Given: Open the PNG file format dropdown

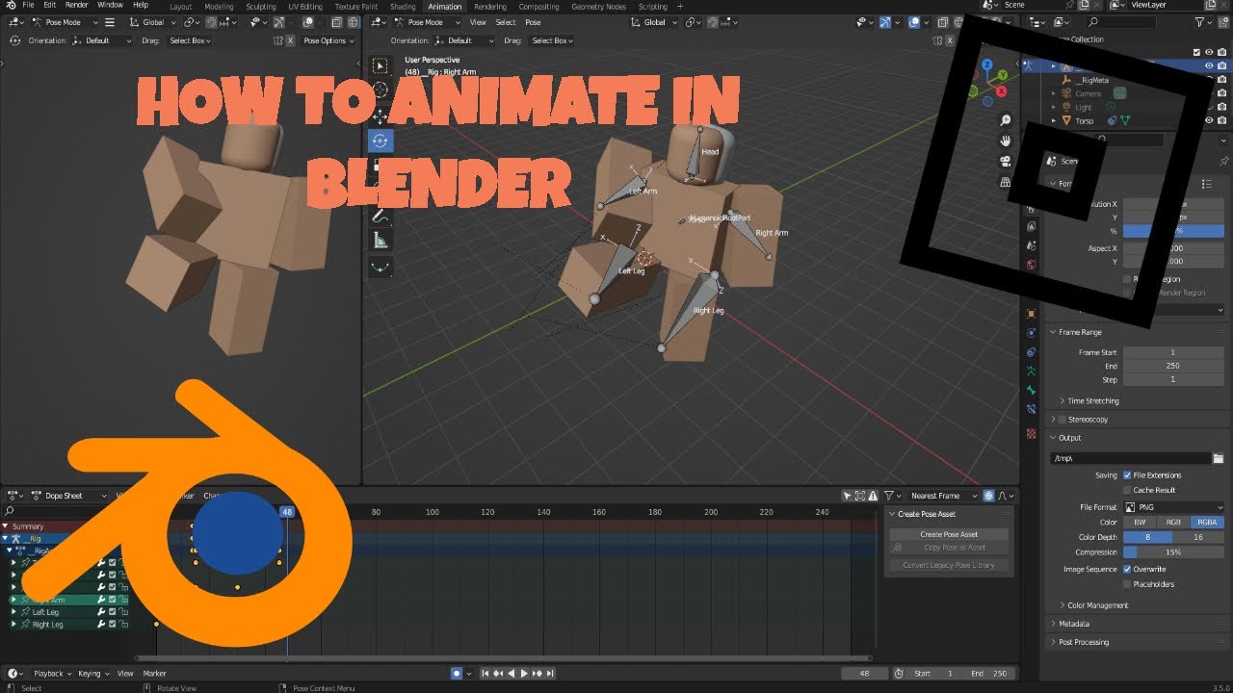Looking at the screenshot, I should [x=1174, y=507].
